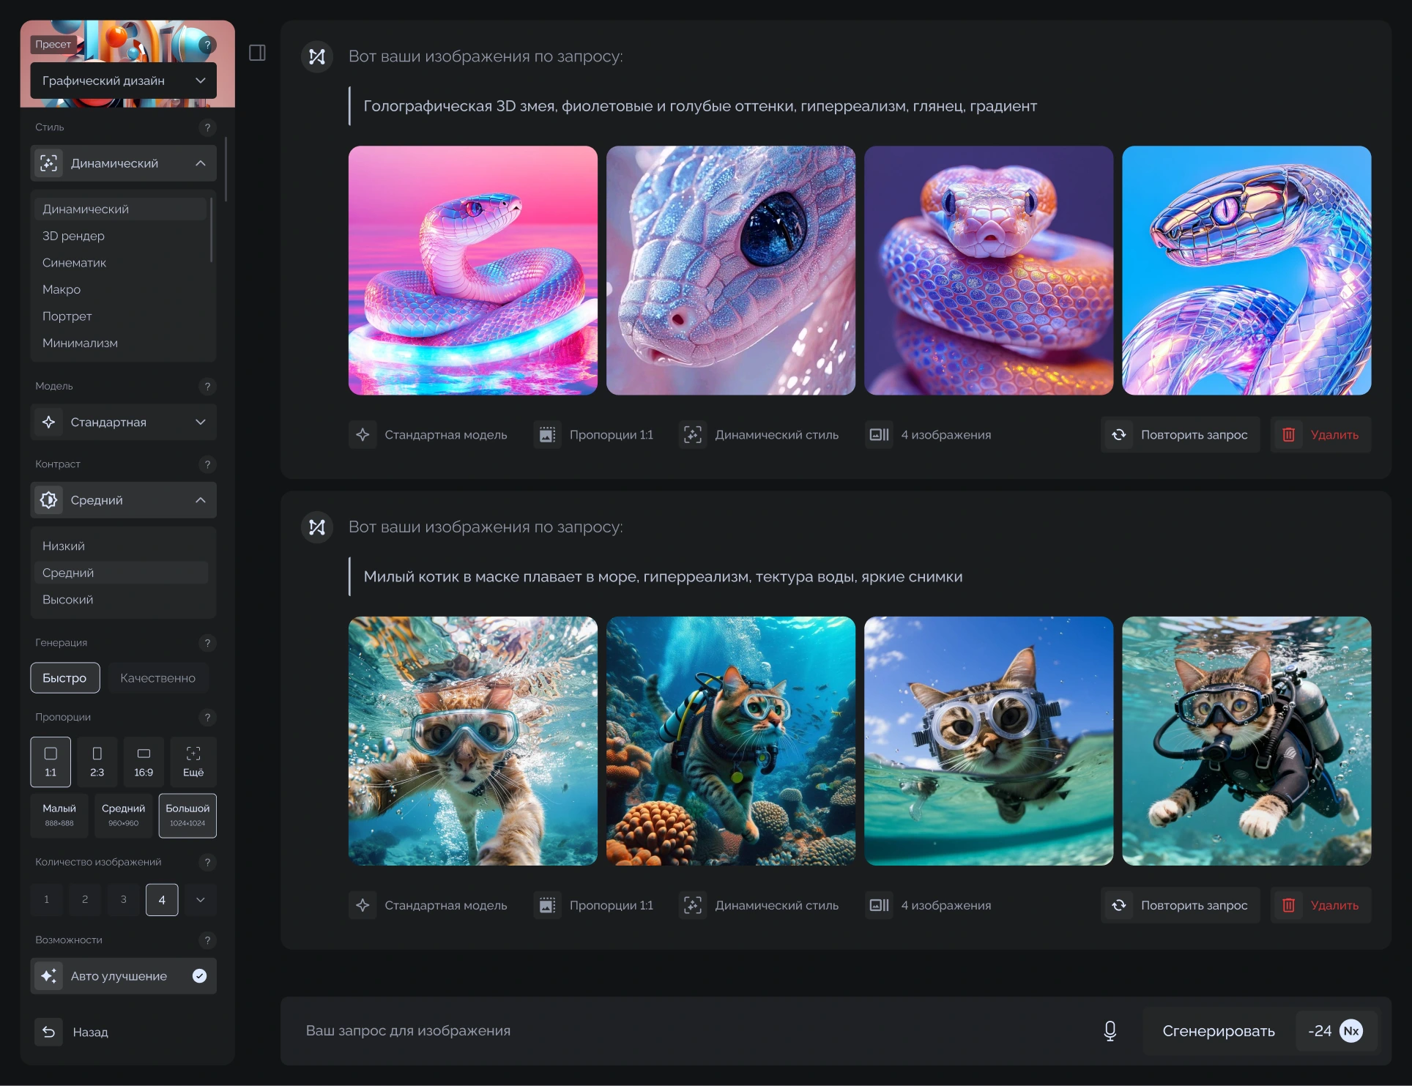Image resolution: width=1412 pixels, height=1086 pixels.
Task: Click the refresh icon in the cat result
Action: [x=1119, y=905]
